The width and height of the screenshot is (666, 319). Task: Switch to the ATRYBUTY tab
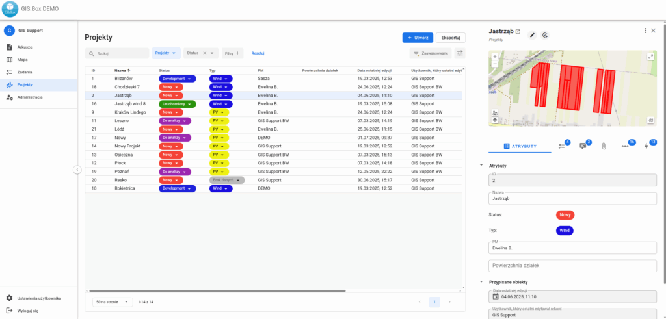coord(520,146)
